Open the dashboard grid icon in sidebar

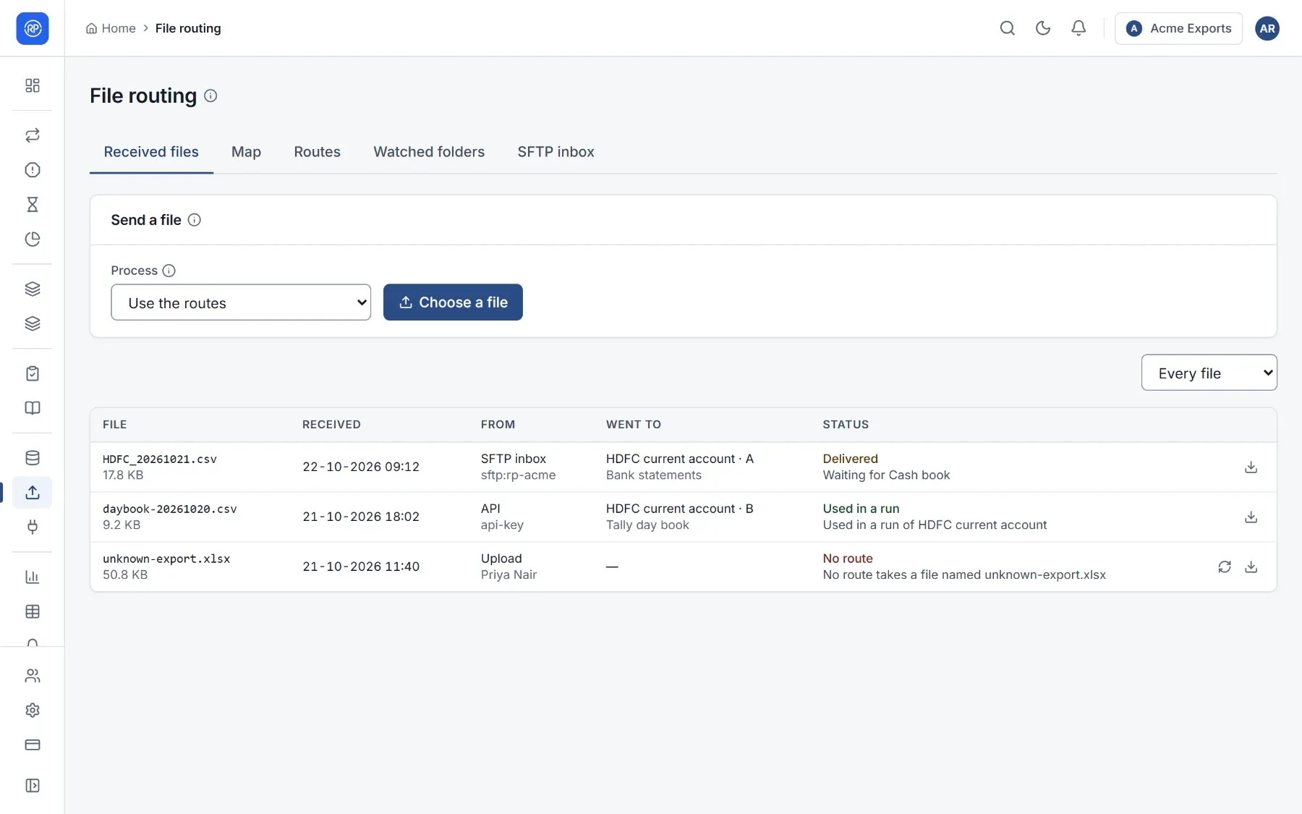pyautogui.click(x=33, y=85)
